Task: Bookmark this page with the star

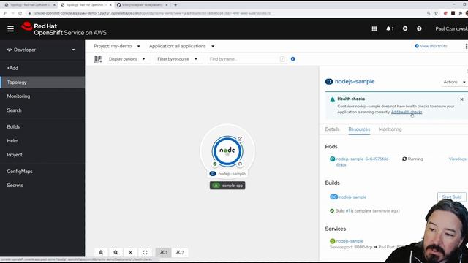Action: (x=436, y=13)
